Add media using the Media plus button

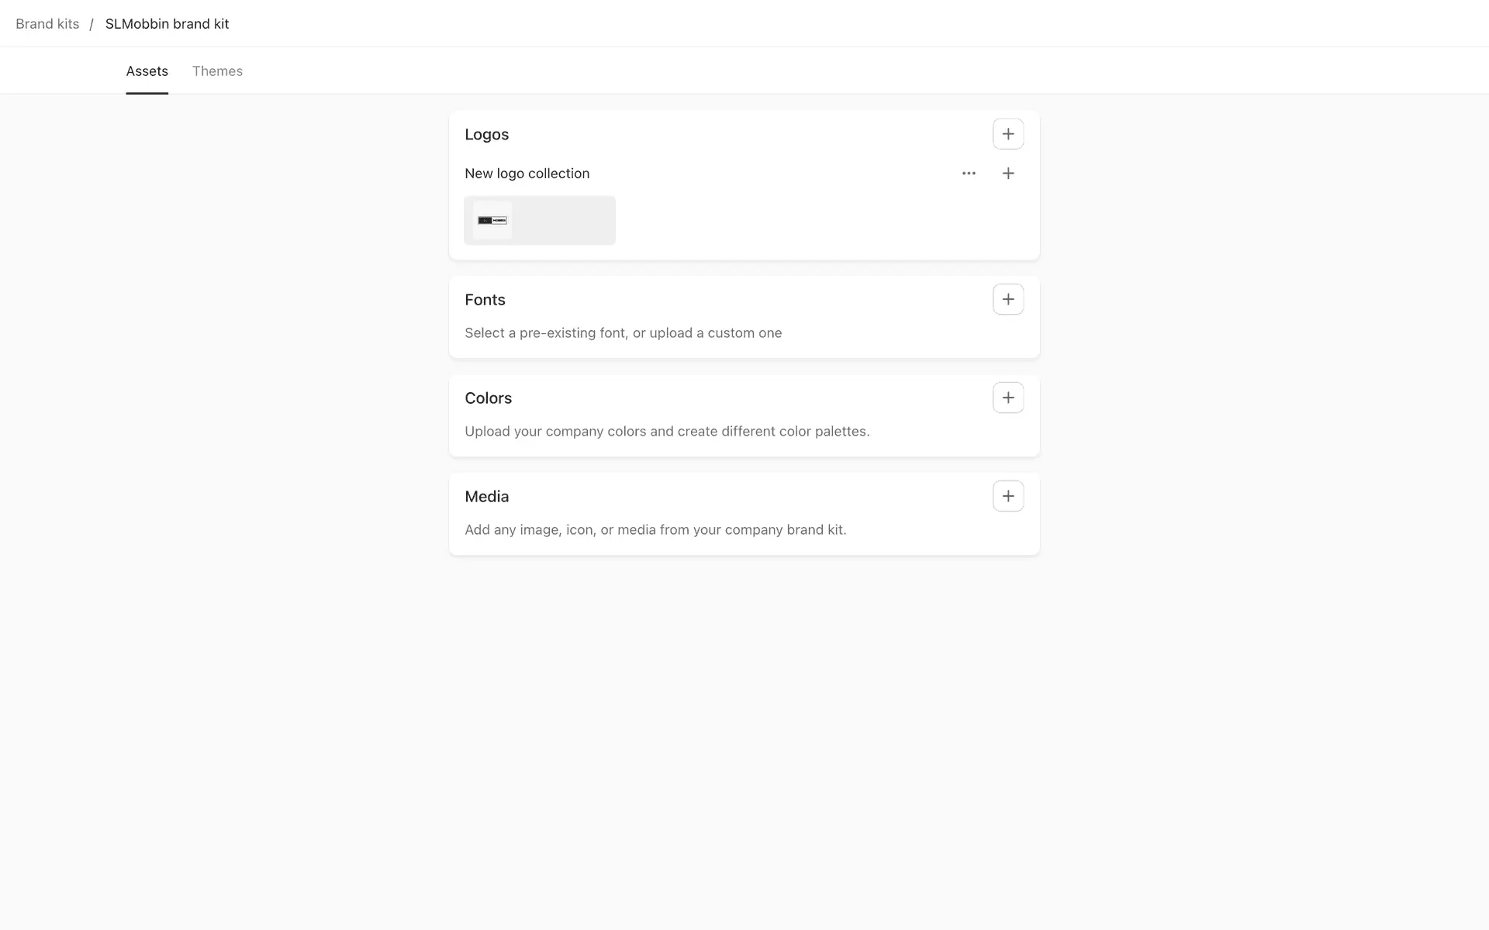point(1007,496)
